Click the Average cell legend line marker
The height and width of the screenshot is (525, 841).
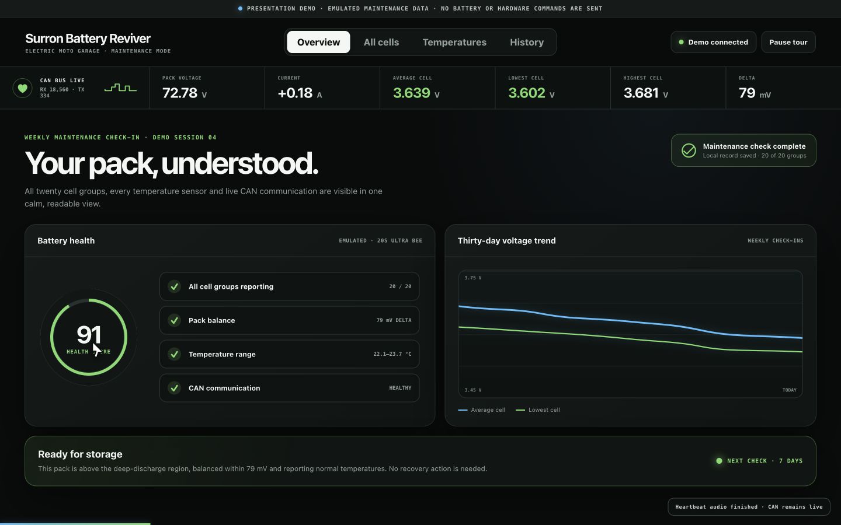463,410
